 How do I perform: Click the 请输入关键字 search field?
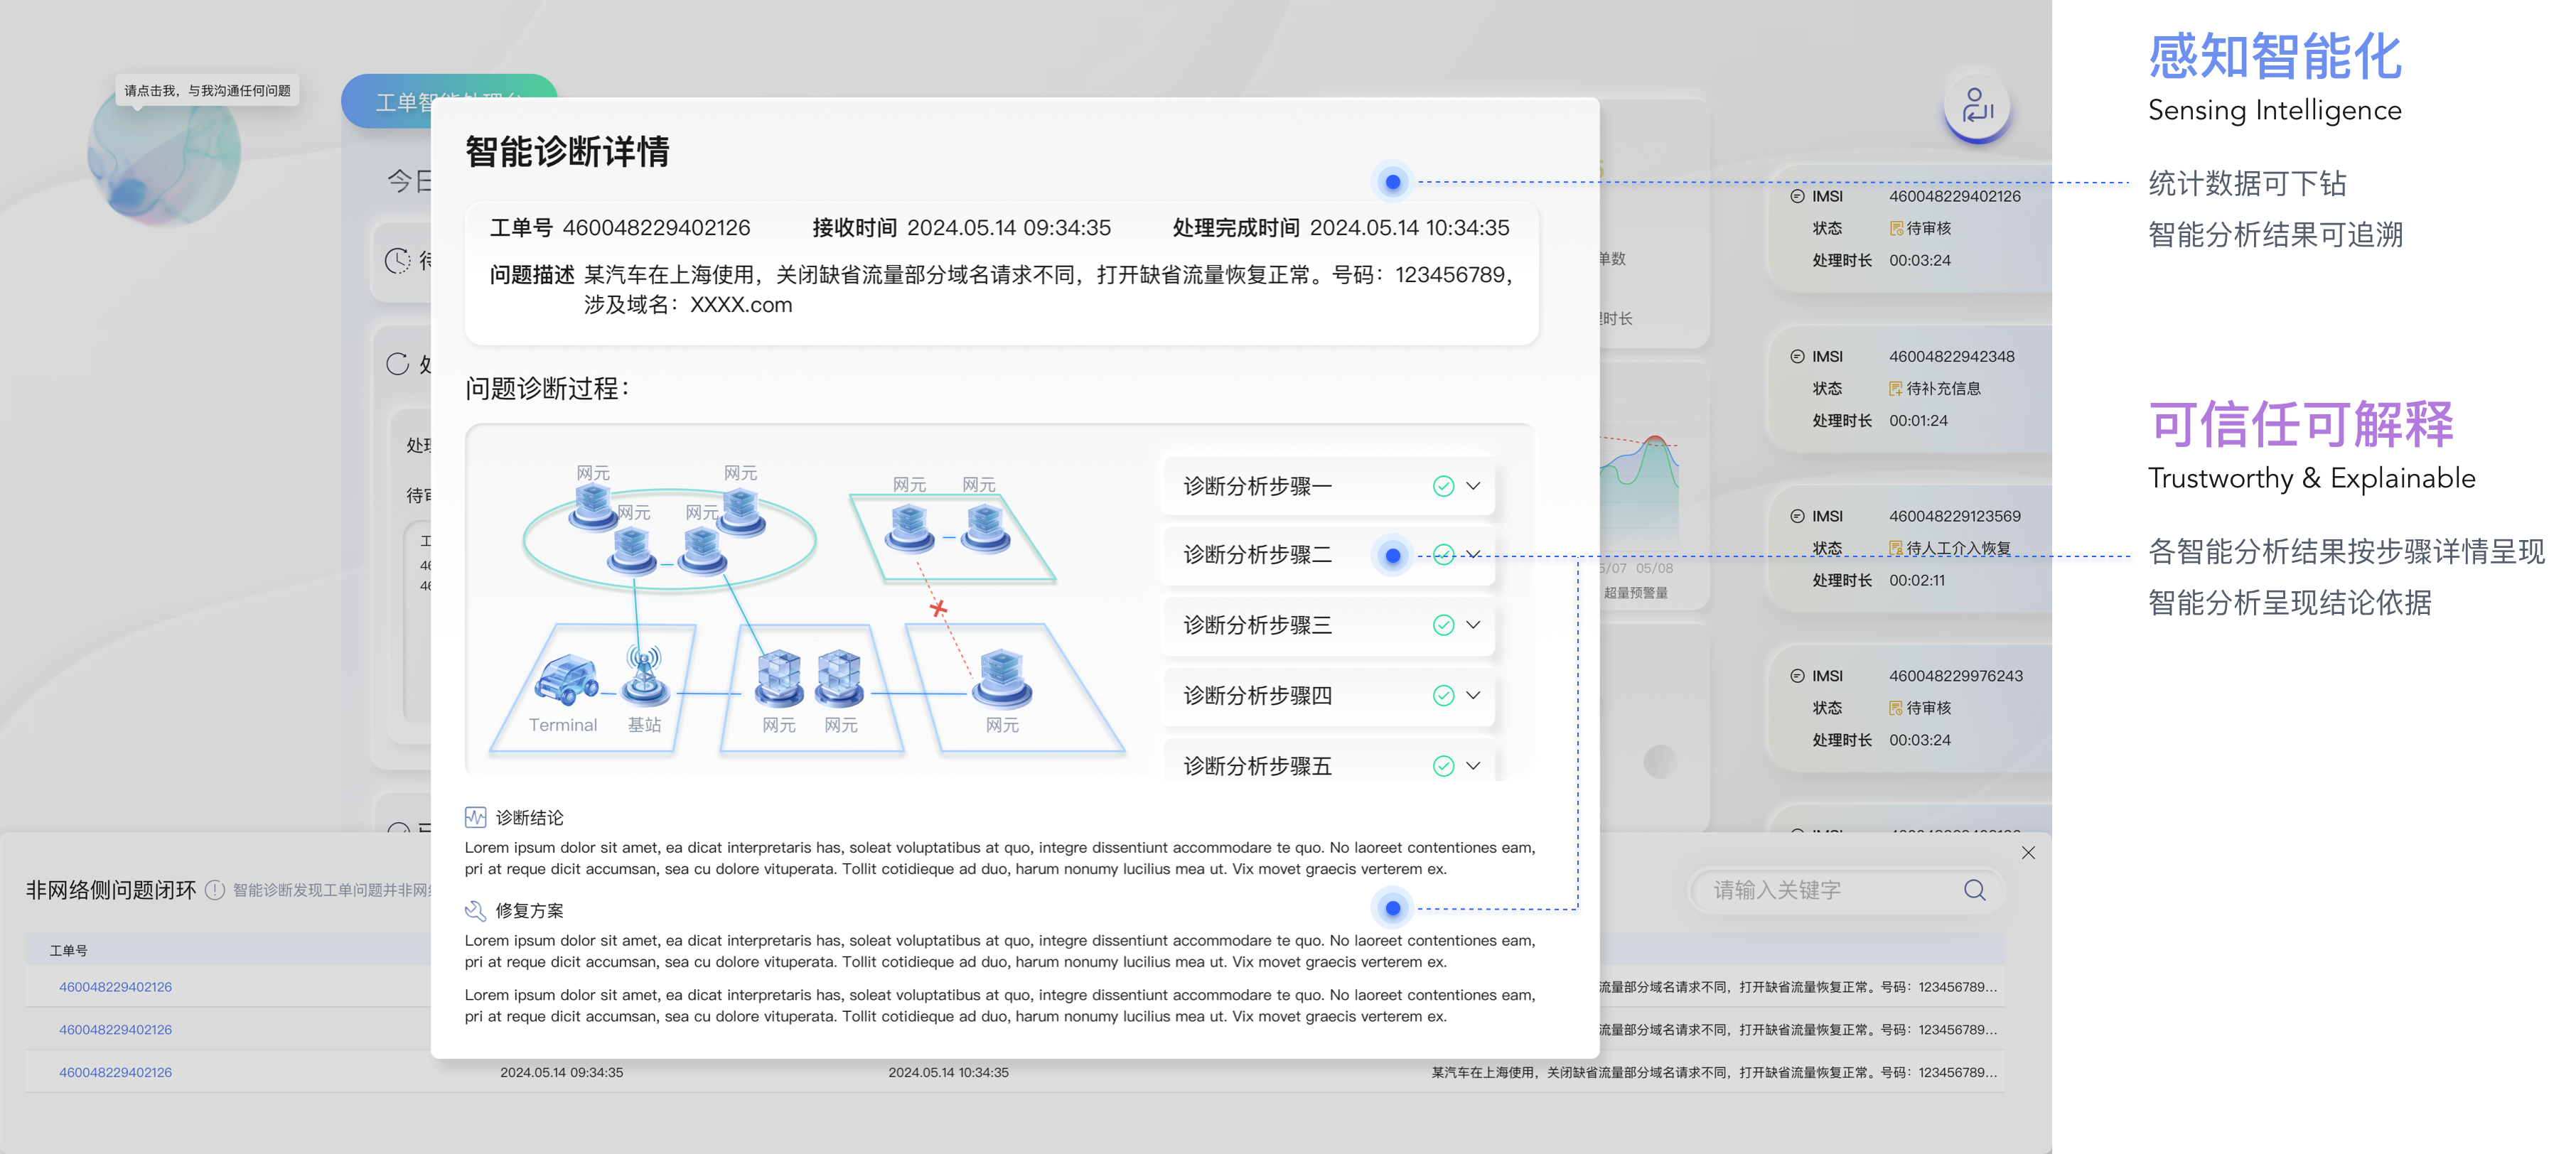click(x=1847, y=890)
